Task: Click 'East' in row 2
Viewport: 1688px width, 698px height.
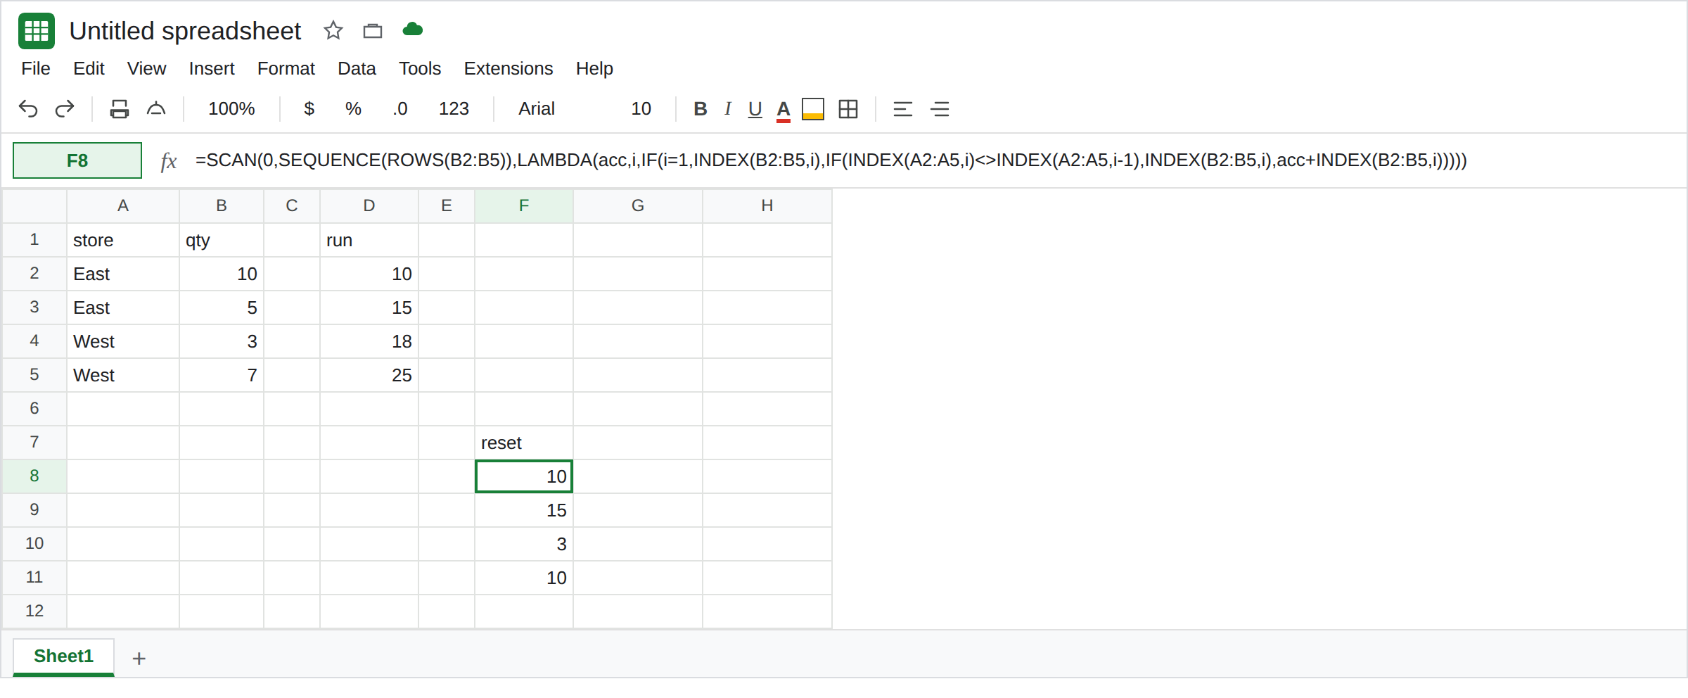Action: 123,274
